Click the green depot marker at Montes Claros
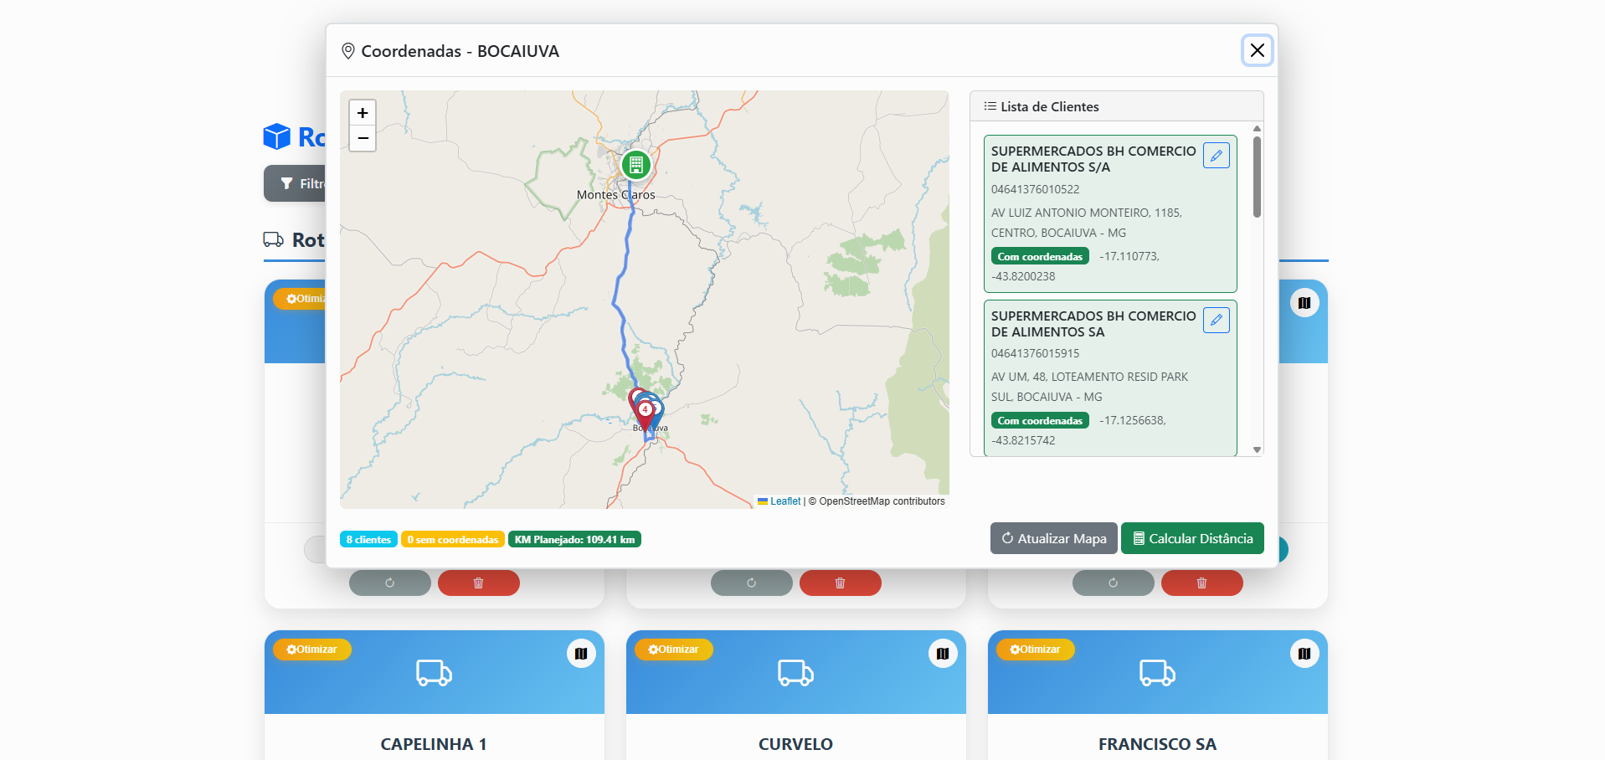1605x760 pixels. click(x=635, y=165)
